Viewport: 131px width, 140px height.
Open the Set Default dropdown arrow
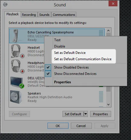86,114
